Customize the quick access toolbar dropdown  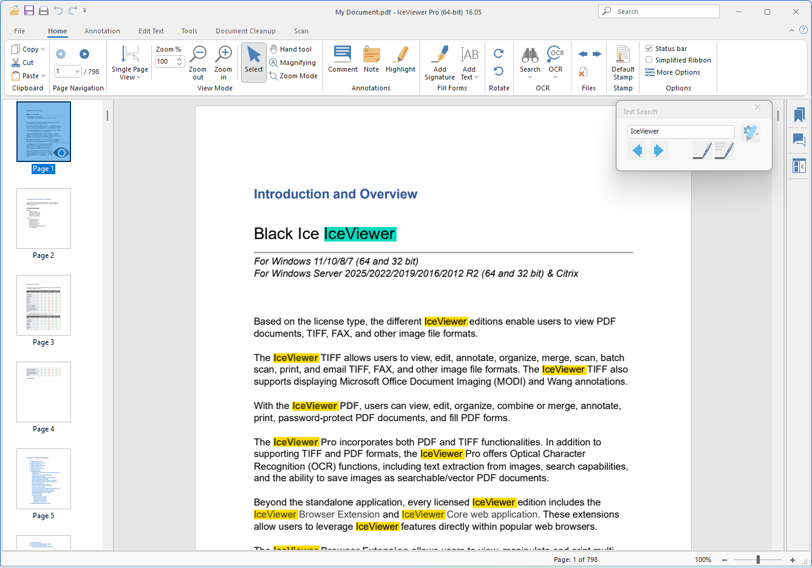tap(84, 10)
